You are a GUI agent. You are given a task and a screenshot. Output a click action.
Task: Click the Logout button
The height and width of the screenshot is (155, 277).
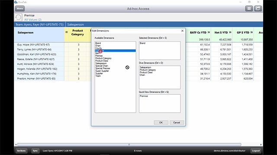click(256, 151)
